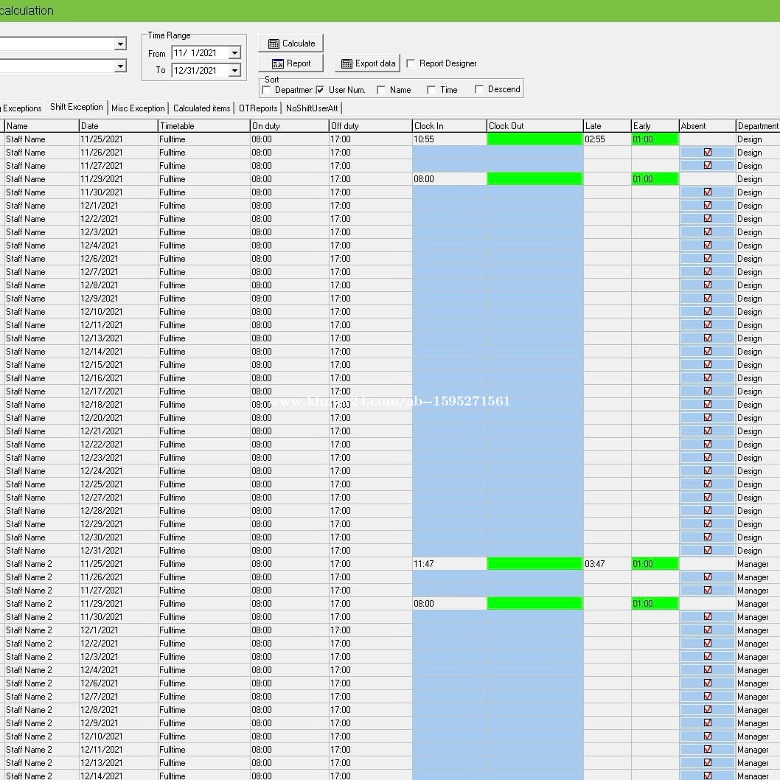780x780 pixels.
Task: Expand the top-left combo box
Action: 120,44
